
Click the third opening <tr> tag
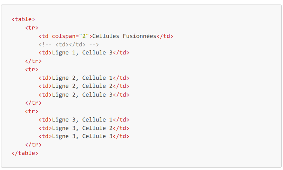(x=32, y=111)
